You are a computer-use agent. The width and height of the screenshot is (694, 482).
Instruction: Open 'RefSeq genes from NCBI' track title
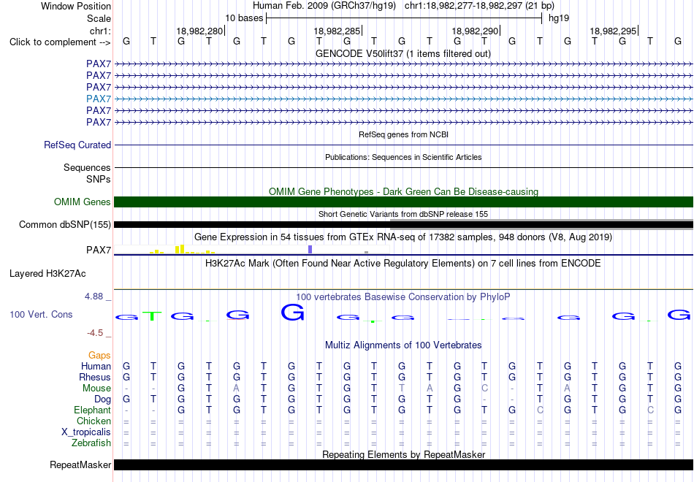point(403,134)
